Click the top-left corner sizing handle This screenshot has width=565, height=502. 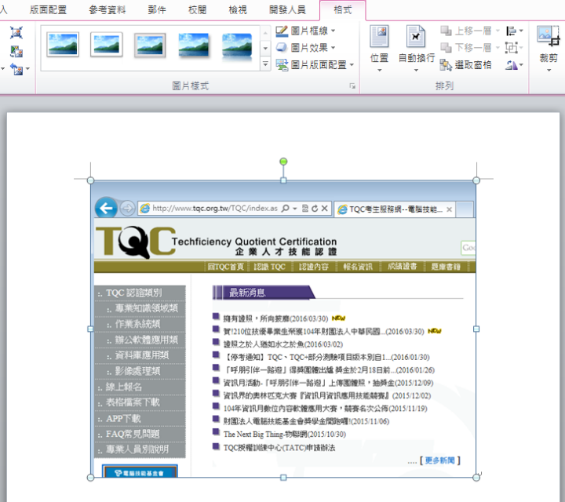90,180
